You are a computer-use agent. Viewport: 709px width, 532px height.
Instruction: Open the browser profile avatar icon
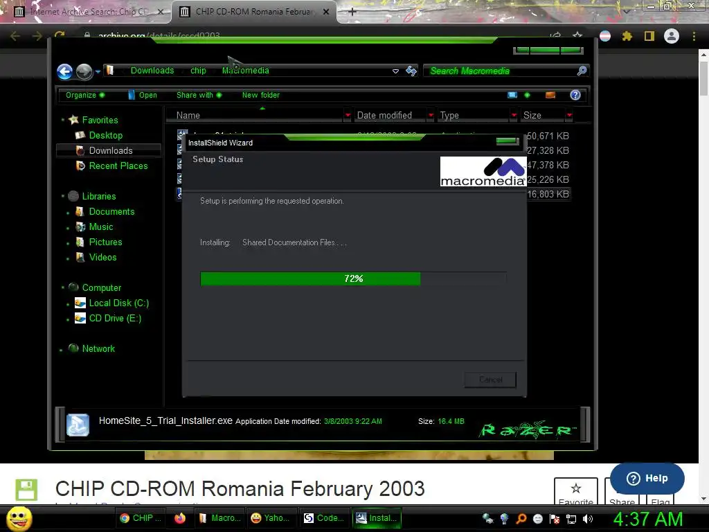[672, 36]
